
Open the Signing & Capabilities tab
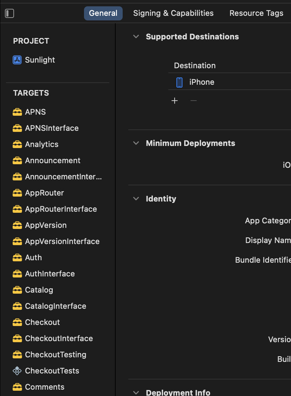[x=173, y=13]
